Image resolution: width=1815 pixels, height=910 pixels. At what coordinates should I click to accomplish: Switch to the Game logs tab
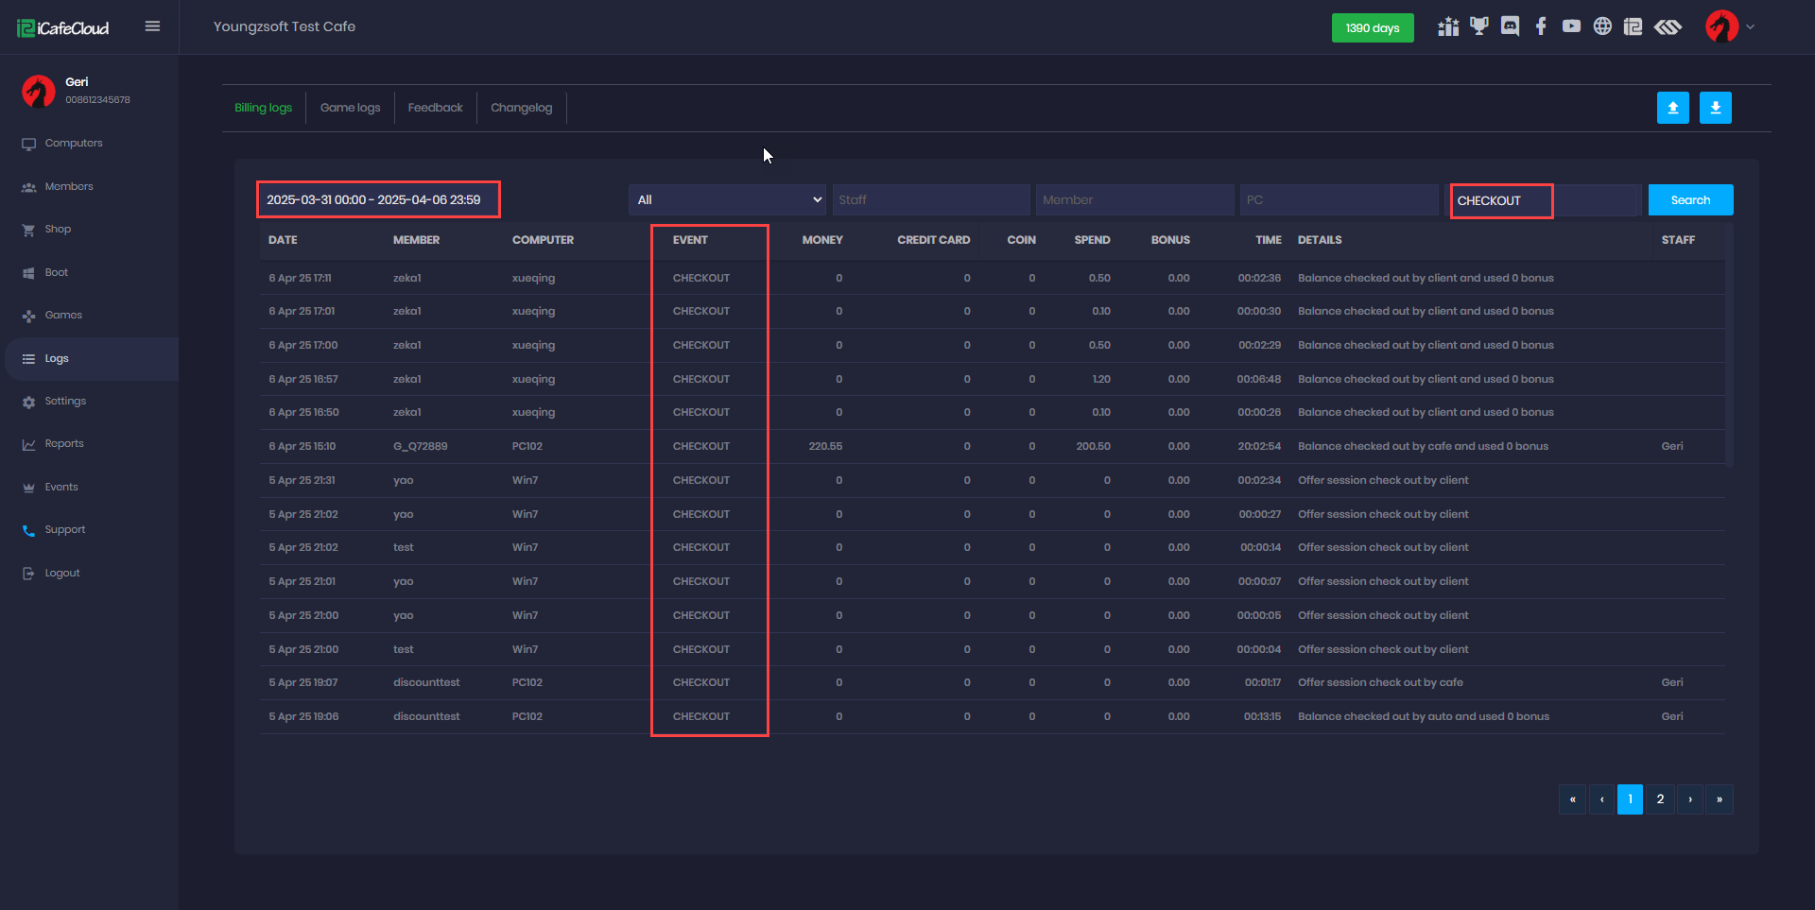[350, 108]
